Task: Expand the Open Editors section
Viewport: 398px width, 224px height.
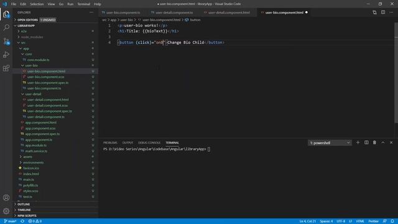Action: (x=27, y=20)
